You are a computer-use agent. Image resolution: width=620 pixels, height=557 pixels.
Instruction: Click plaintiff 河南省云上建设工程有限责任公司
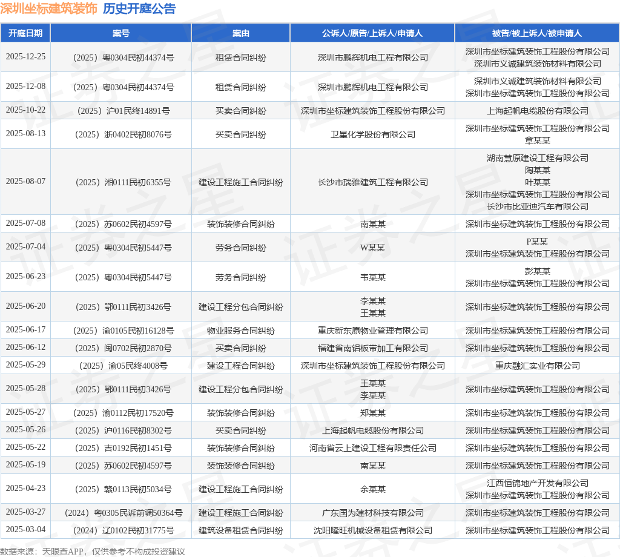point(373,448)
